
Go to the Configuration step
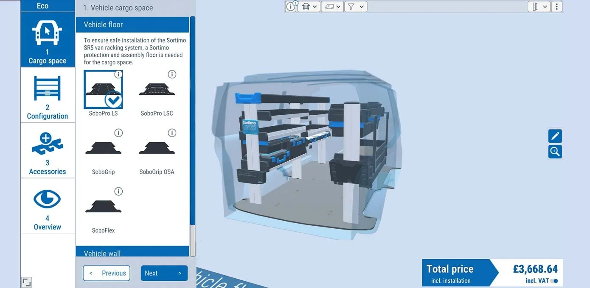[x=48, y=95]
